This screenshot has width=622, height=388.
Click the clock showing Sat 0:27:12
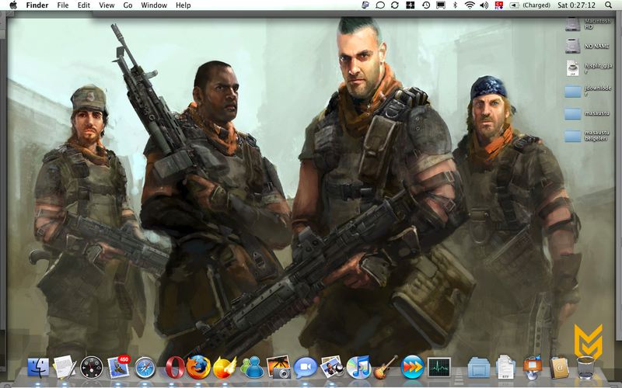click(x=576, y=5)
